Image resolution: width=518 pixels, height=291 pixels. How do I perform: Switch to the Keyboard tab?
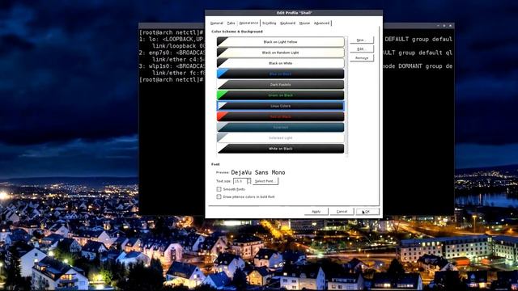pos(287,23)
